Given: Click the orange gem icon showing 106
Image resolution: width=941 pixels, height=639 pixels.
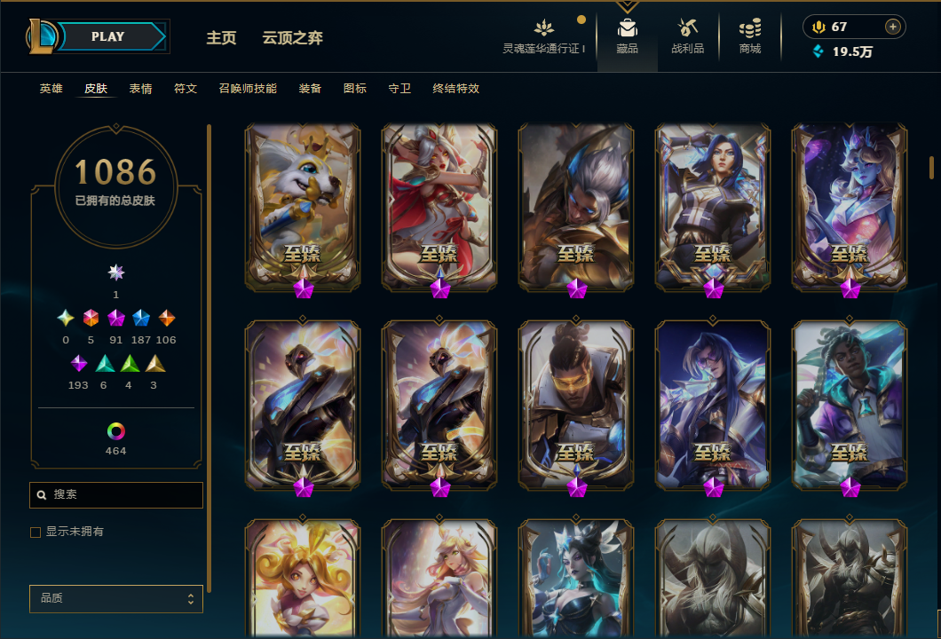Looking at the screenshot, I should (x=166, y=318).
